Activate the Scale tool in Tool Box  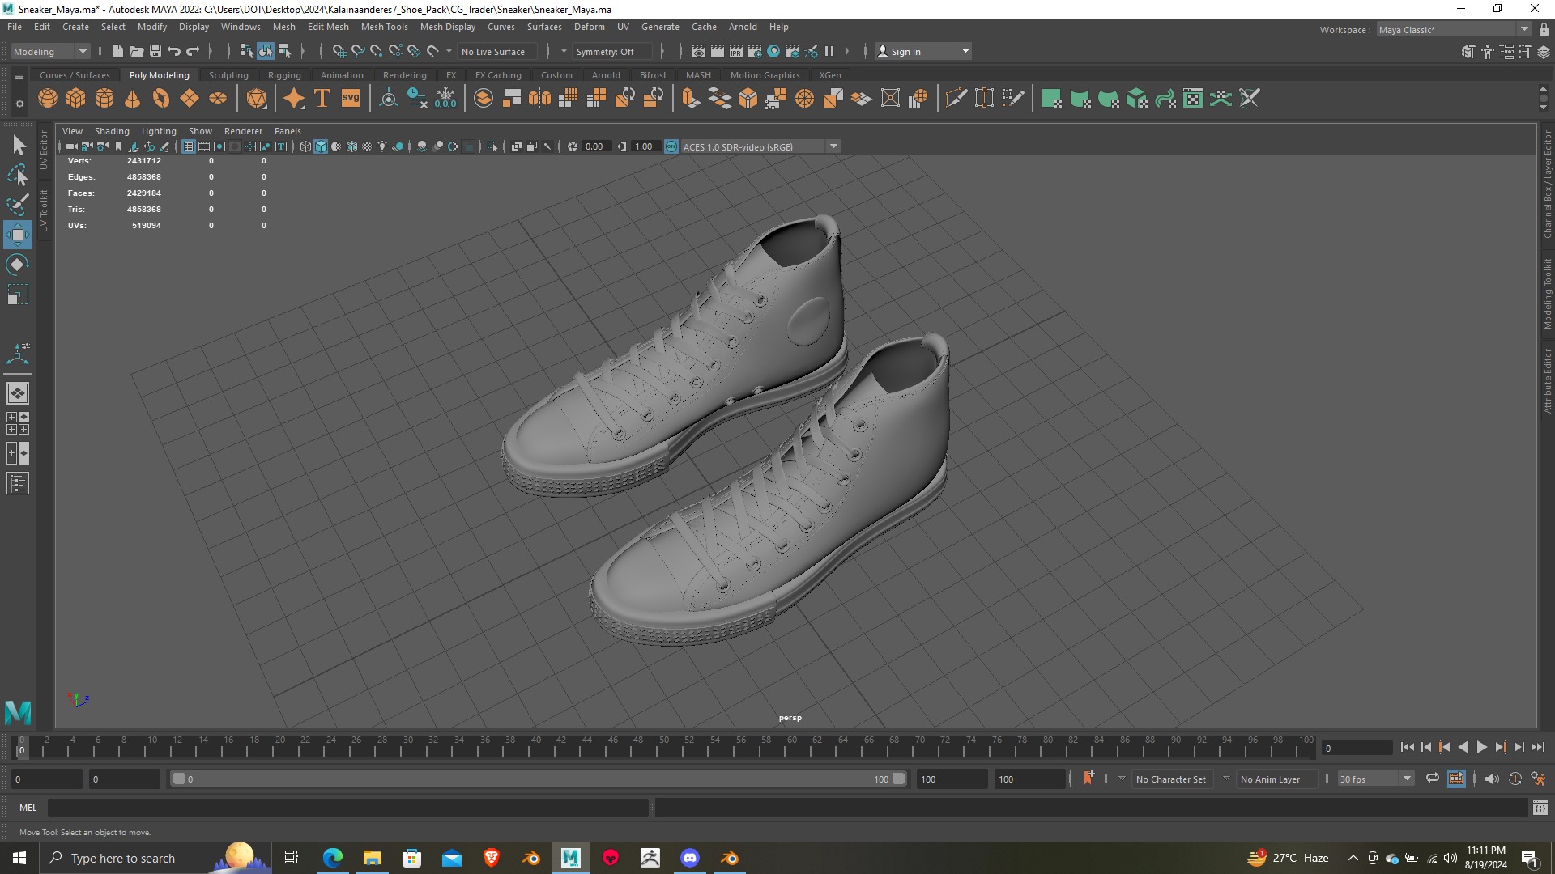(x=18, y=295)
